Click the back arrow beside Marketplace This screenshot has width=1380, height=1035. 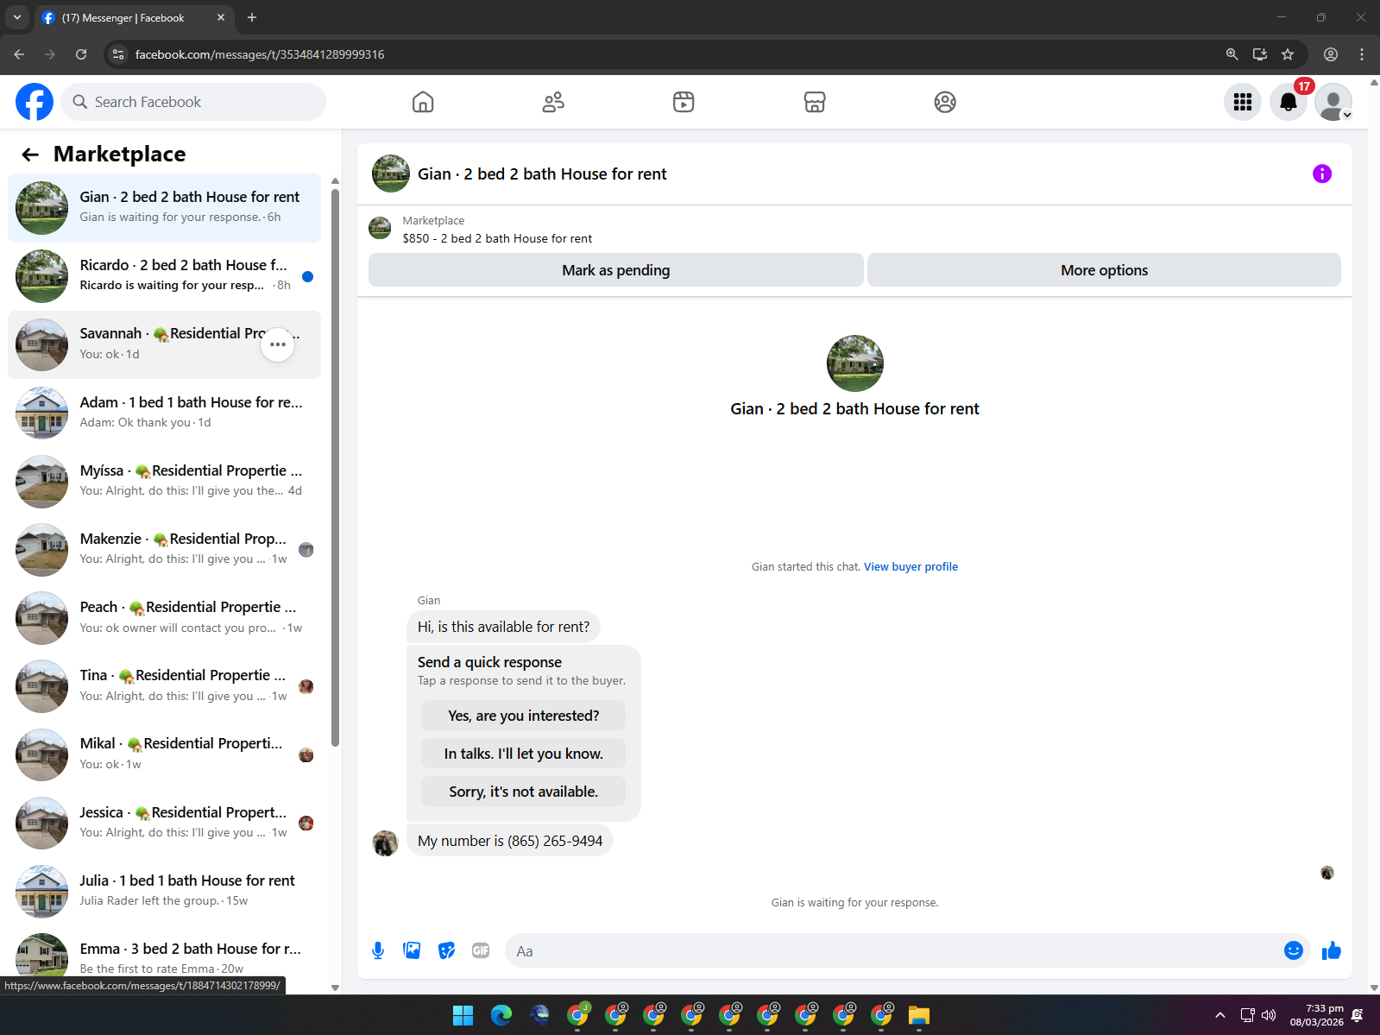30,155
